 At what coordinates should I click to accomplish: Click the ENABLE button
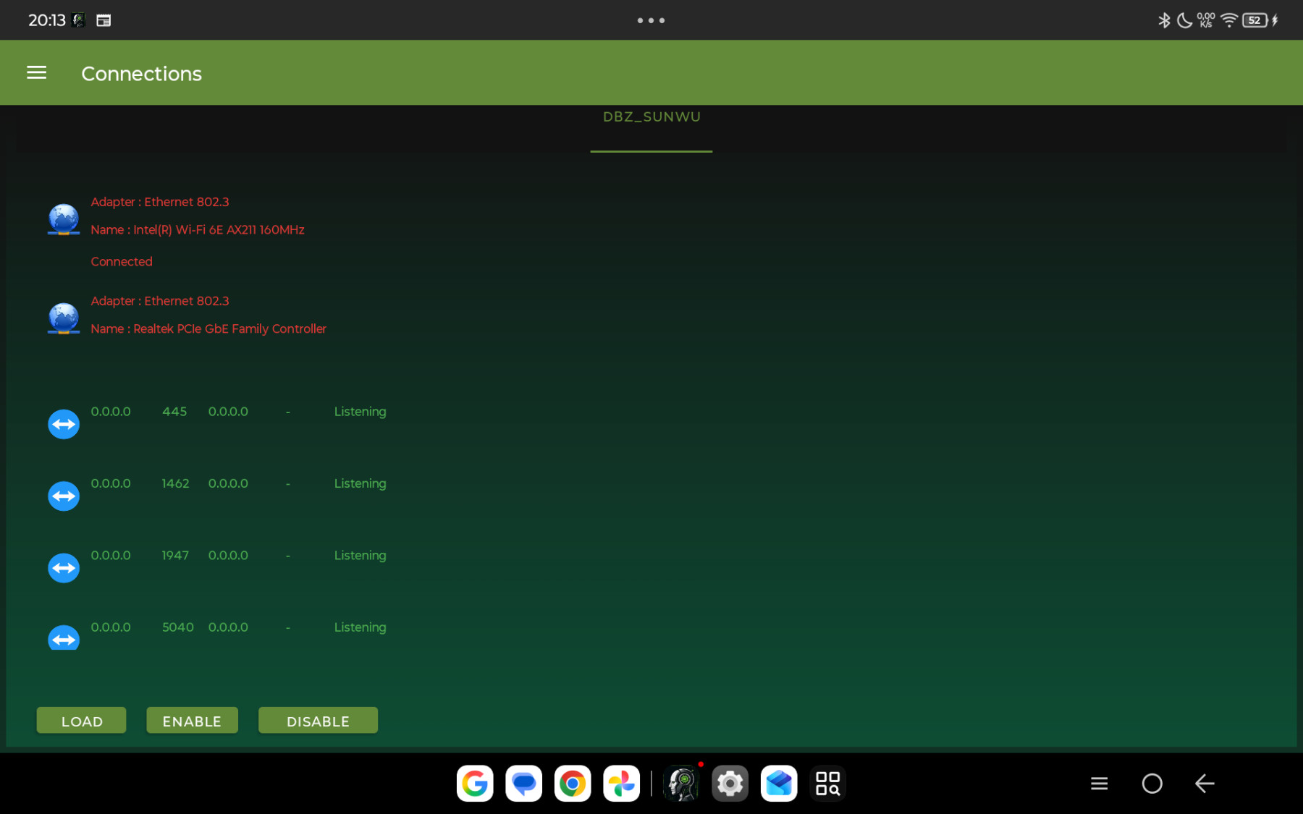[192, 721]
